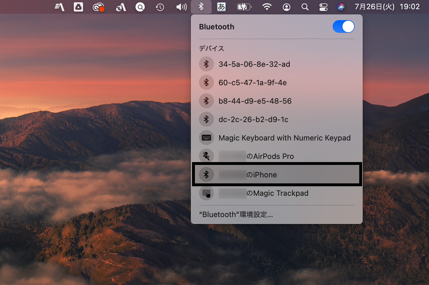Click the leftmost striped A menu bar icon
The image size is (429, 285).
[x=59, y=7]
